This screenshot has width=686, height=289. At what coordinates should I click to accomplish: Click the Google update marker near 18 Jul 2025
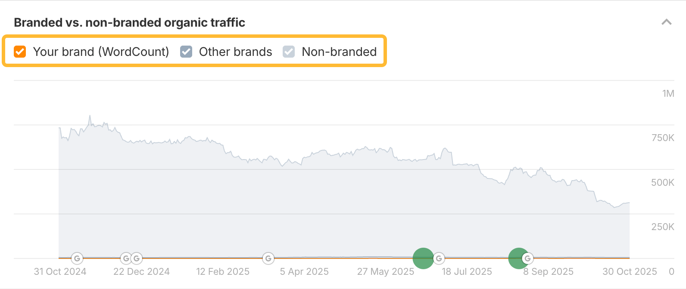tap(439, 258)
